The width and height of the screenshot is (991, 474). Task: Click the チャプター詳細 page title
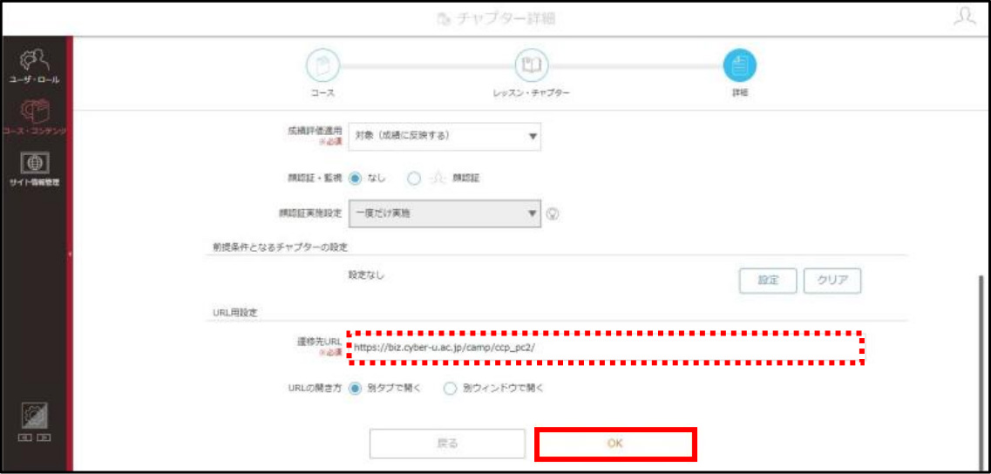495,18
